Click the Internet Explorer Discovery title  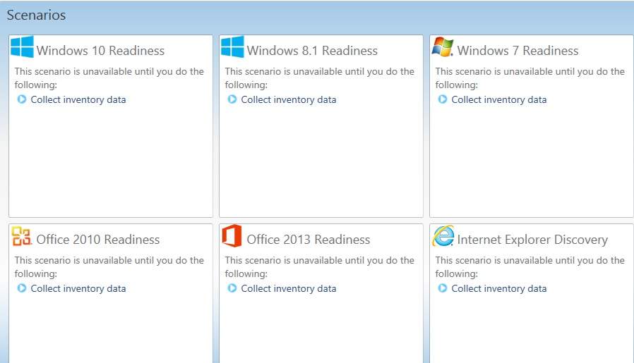532,240
